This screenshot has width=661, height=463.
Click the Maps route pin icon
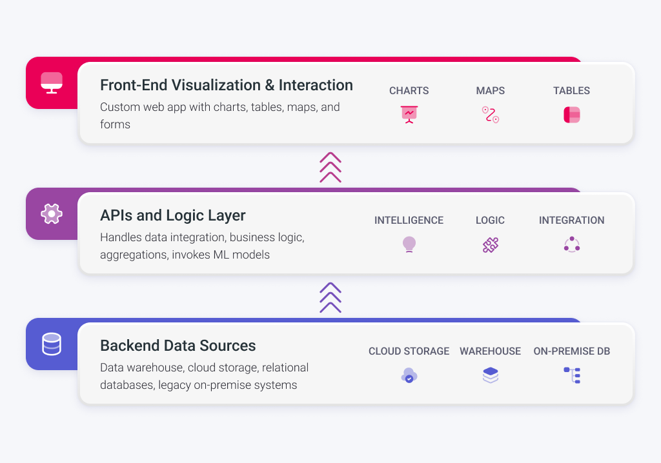click(x=491, y=115)
